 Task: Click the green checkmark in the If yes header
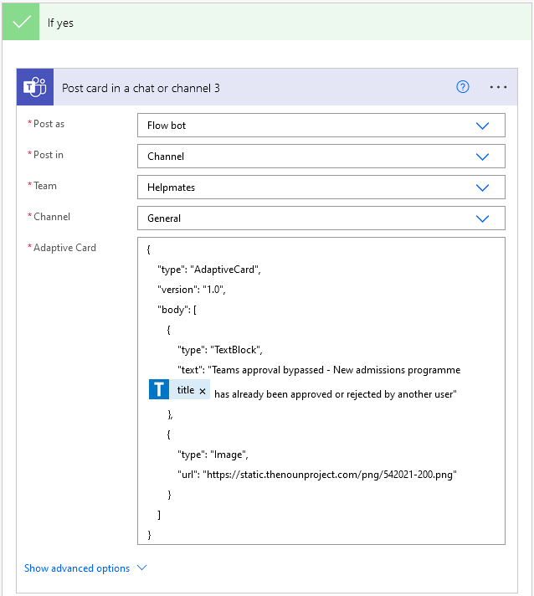click(x=21, y=23)
